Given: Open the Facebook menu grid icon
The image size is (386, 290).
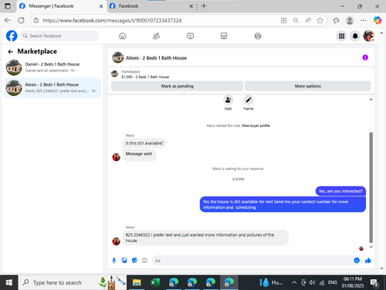Looking at the screenshot, I should [x=341, y=36].
